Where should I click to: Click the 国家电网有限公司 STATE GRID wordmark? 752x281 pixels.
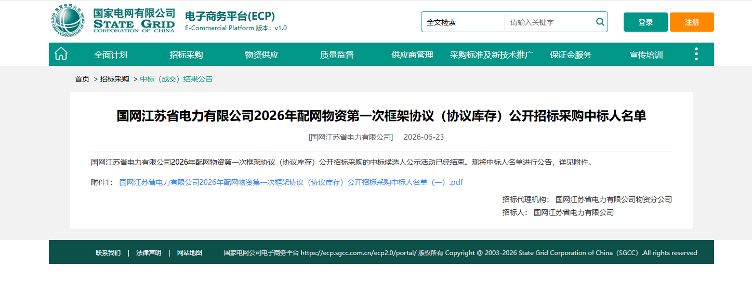click(134, 21)
